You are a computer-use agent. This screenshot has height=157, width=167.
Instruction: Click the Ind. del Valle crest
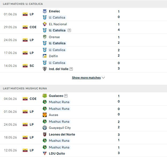[x=45, y=69]
